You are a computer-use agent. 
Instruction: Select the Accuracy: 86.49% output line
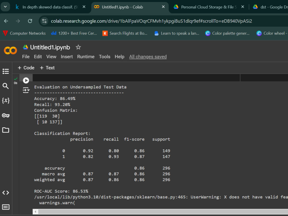coord(55,98)
